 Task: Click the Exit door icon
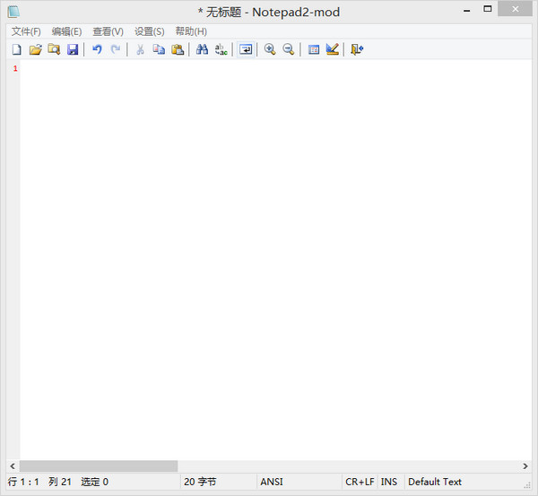[x=357, y=49]
